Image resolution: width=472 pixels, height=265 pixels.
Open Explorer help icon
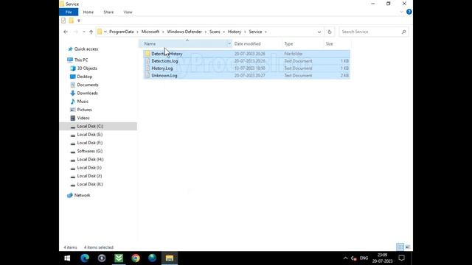pyautogui.click(x=409, y=12)
